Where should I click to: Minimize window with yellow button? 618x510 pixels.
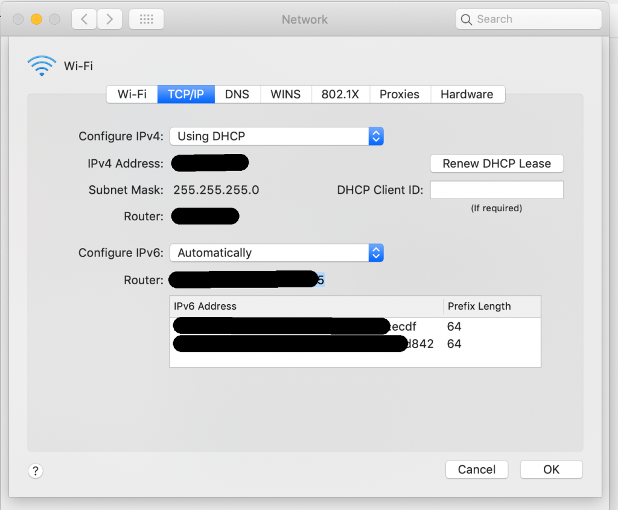[x=36, y=19]
